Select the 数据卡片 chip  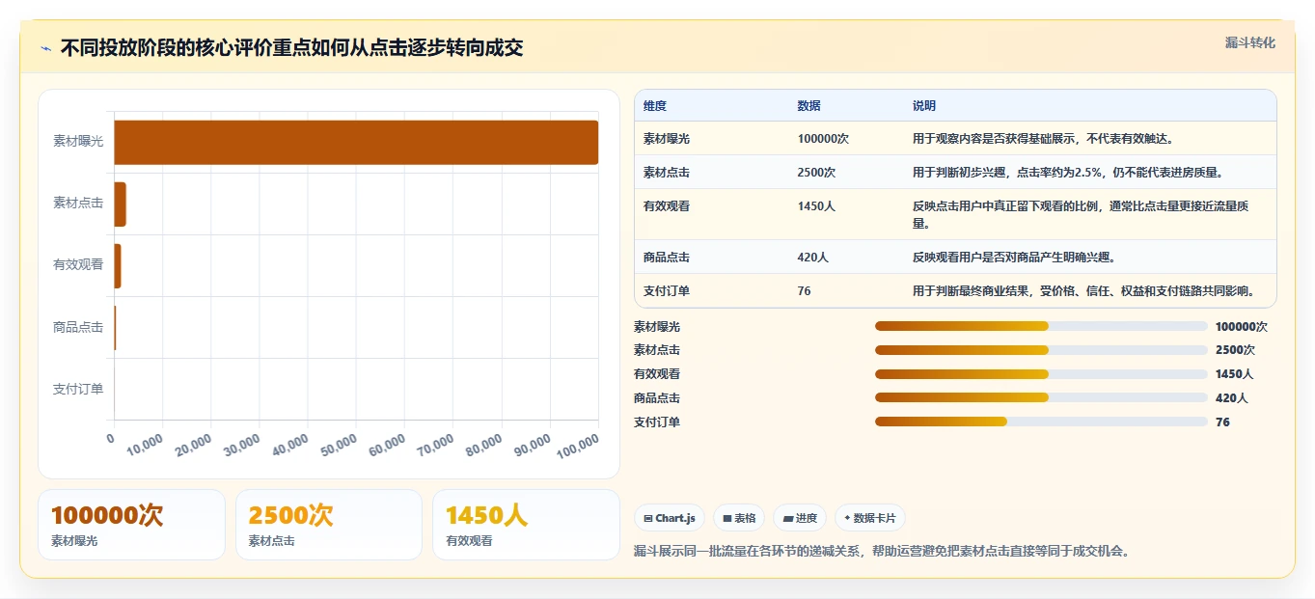tap(870, 518)
